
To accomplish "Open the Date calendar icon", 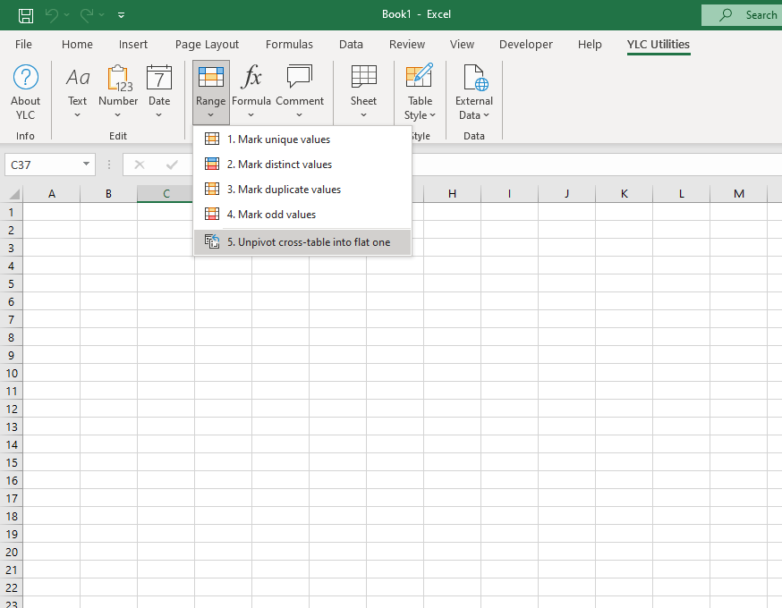I will click(159, 79).
